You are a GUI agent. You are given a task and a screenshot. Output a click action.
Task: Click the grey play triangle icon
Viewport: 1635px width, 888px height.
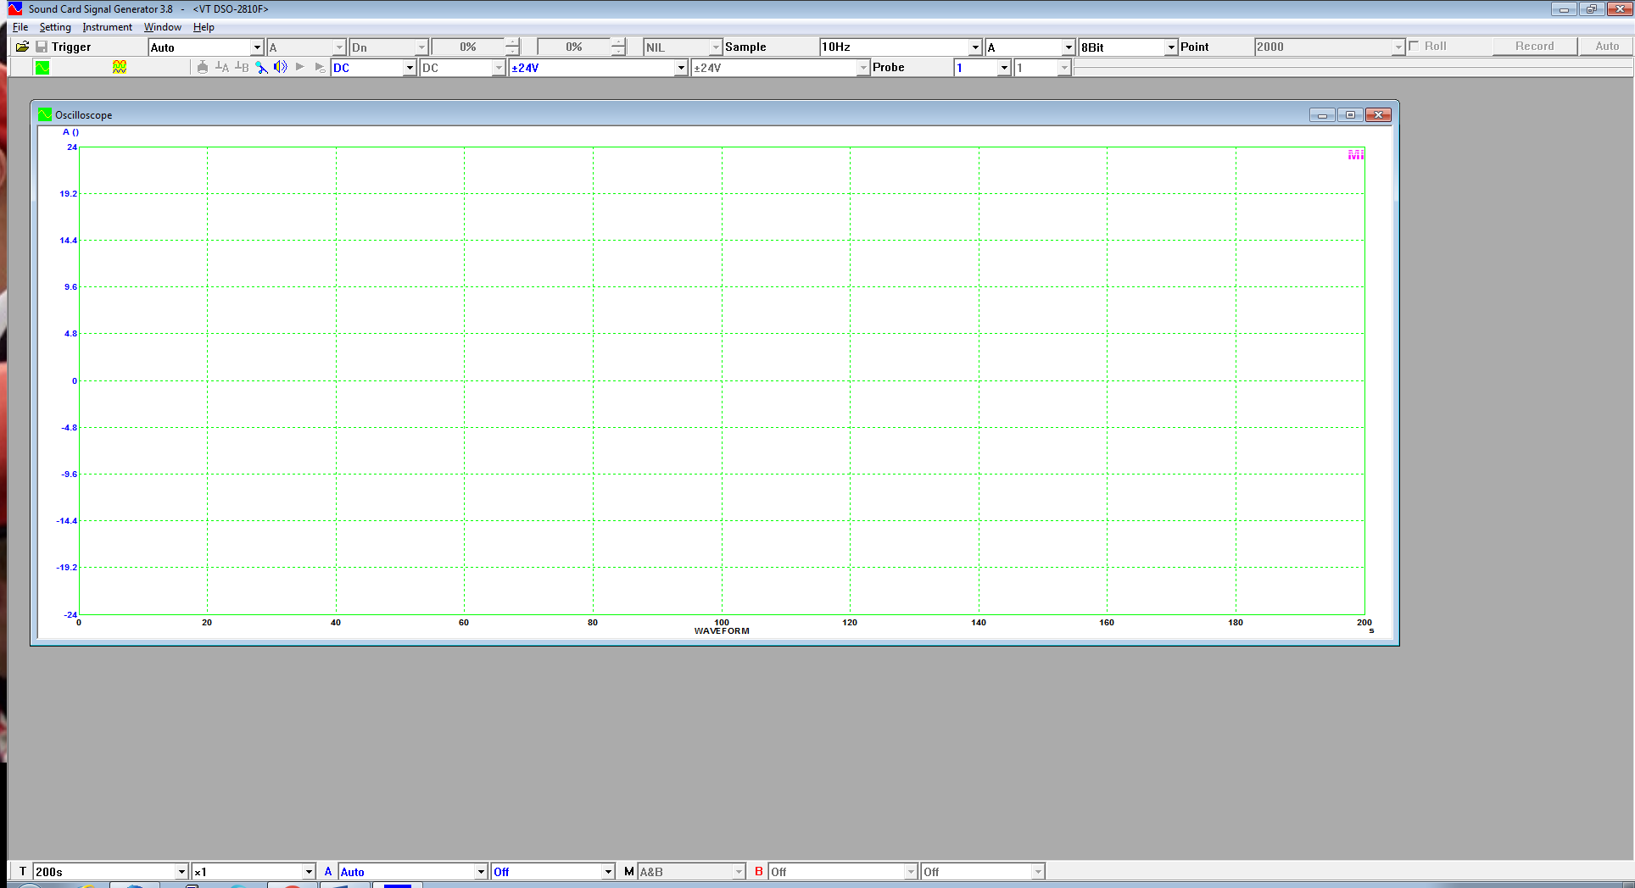[x=300, y=67]
